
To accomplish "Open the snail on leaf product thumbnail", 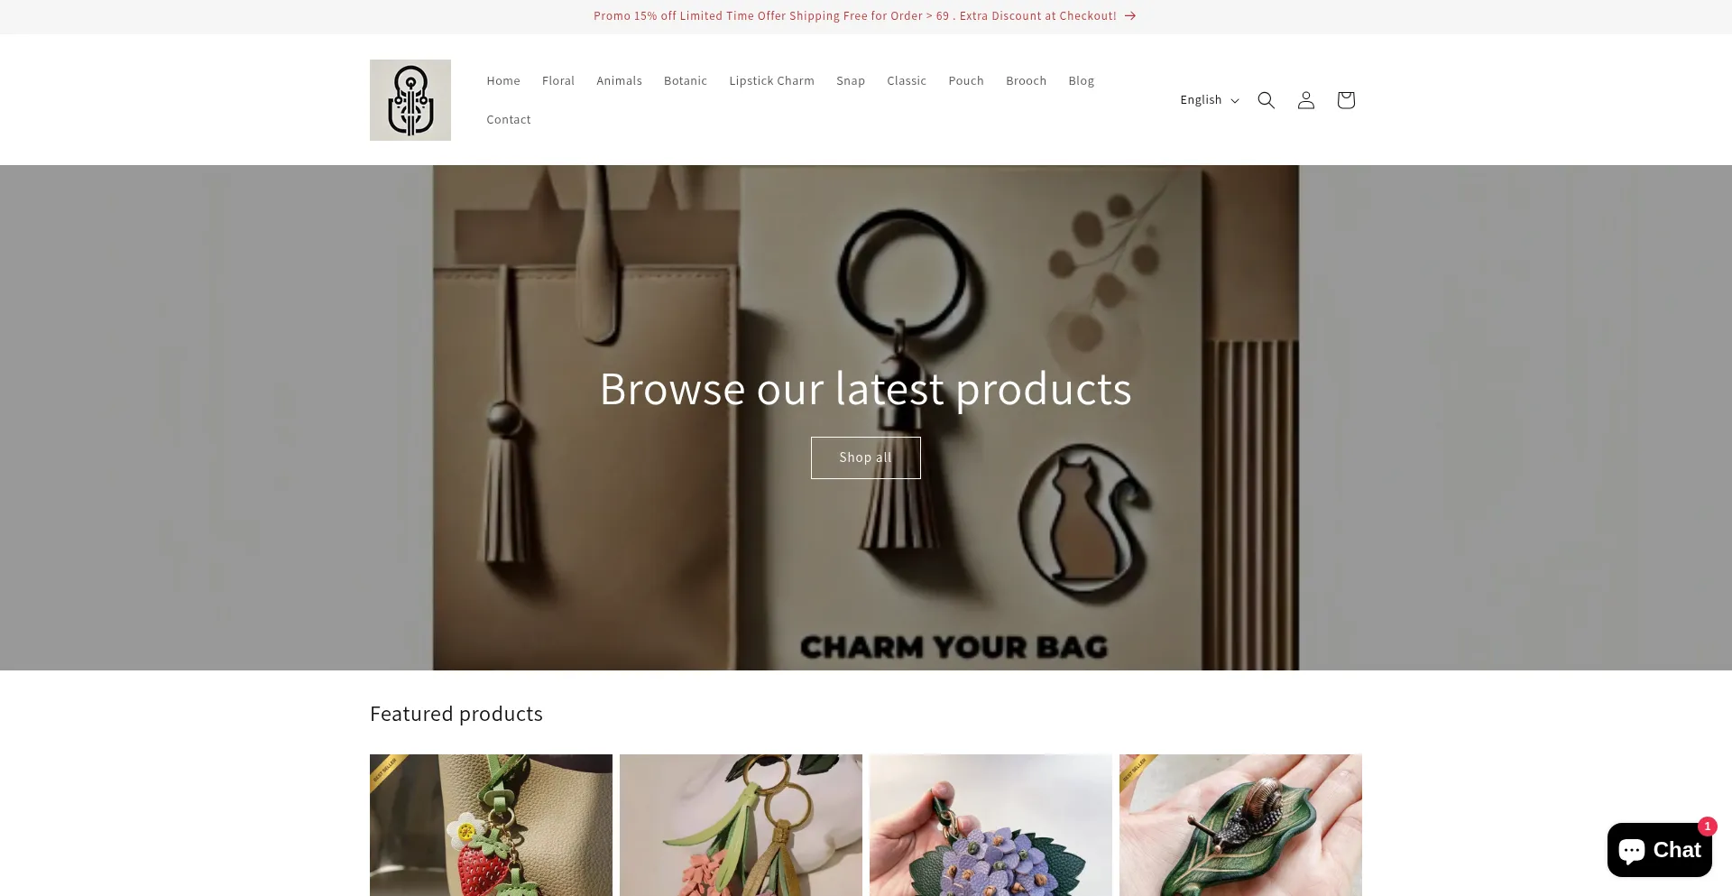I will point(1240,825).
